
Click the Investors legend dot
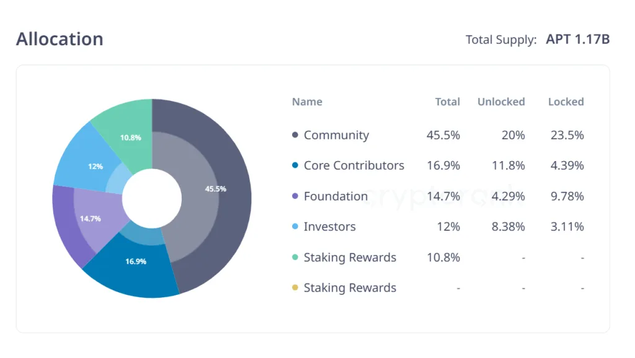point(294,227)
